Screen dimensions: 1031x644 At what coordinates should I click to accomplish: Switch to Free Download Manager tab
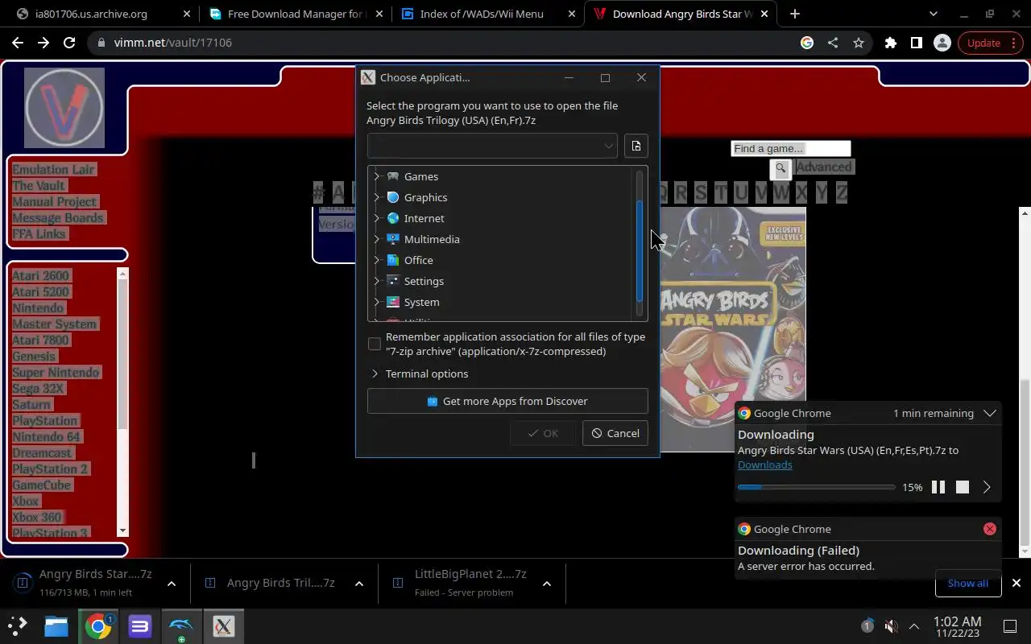pos(296,14)
